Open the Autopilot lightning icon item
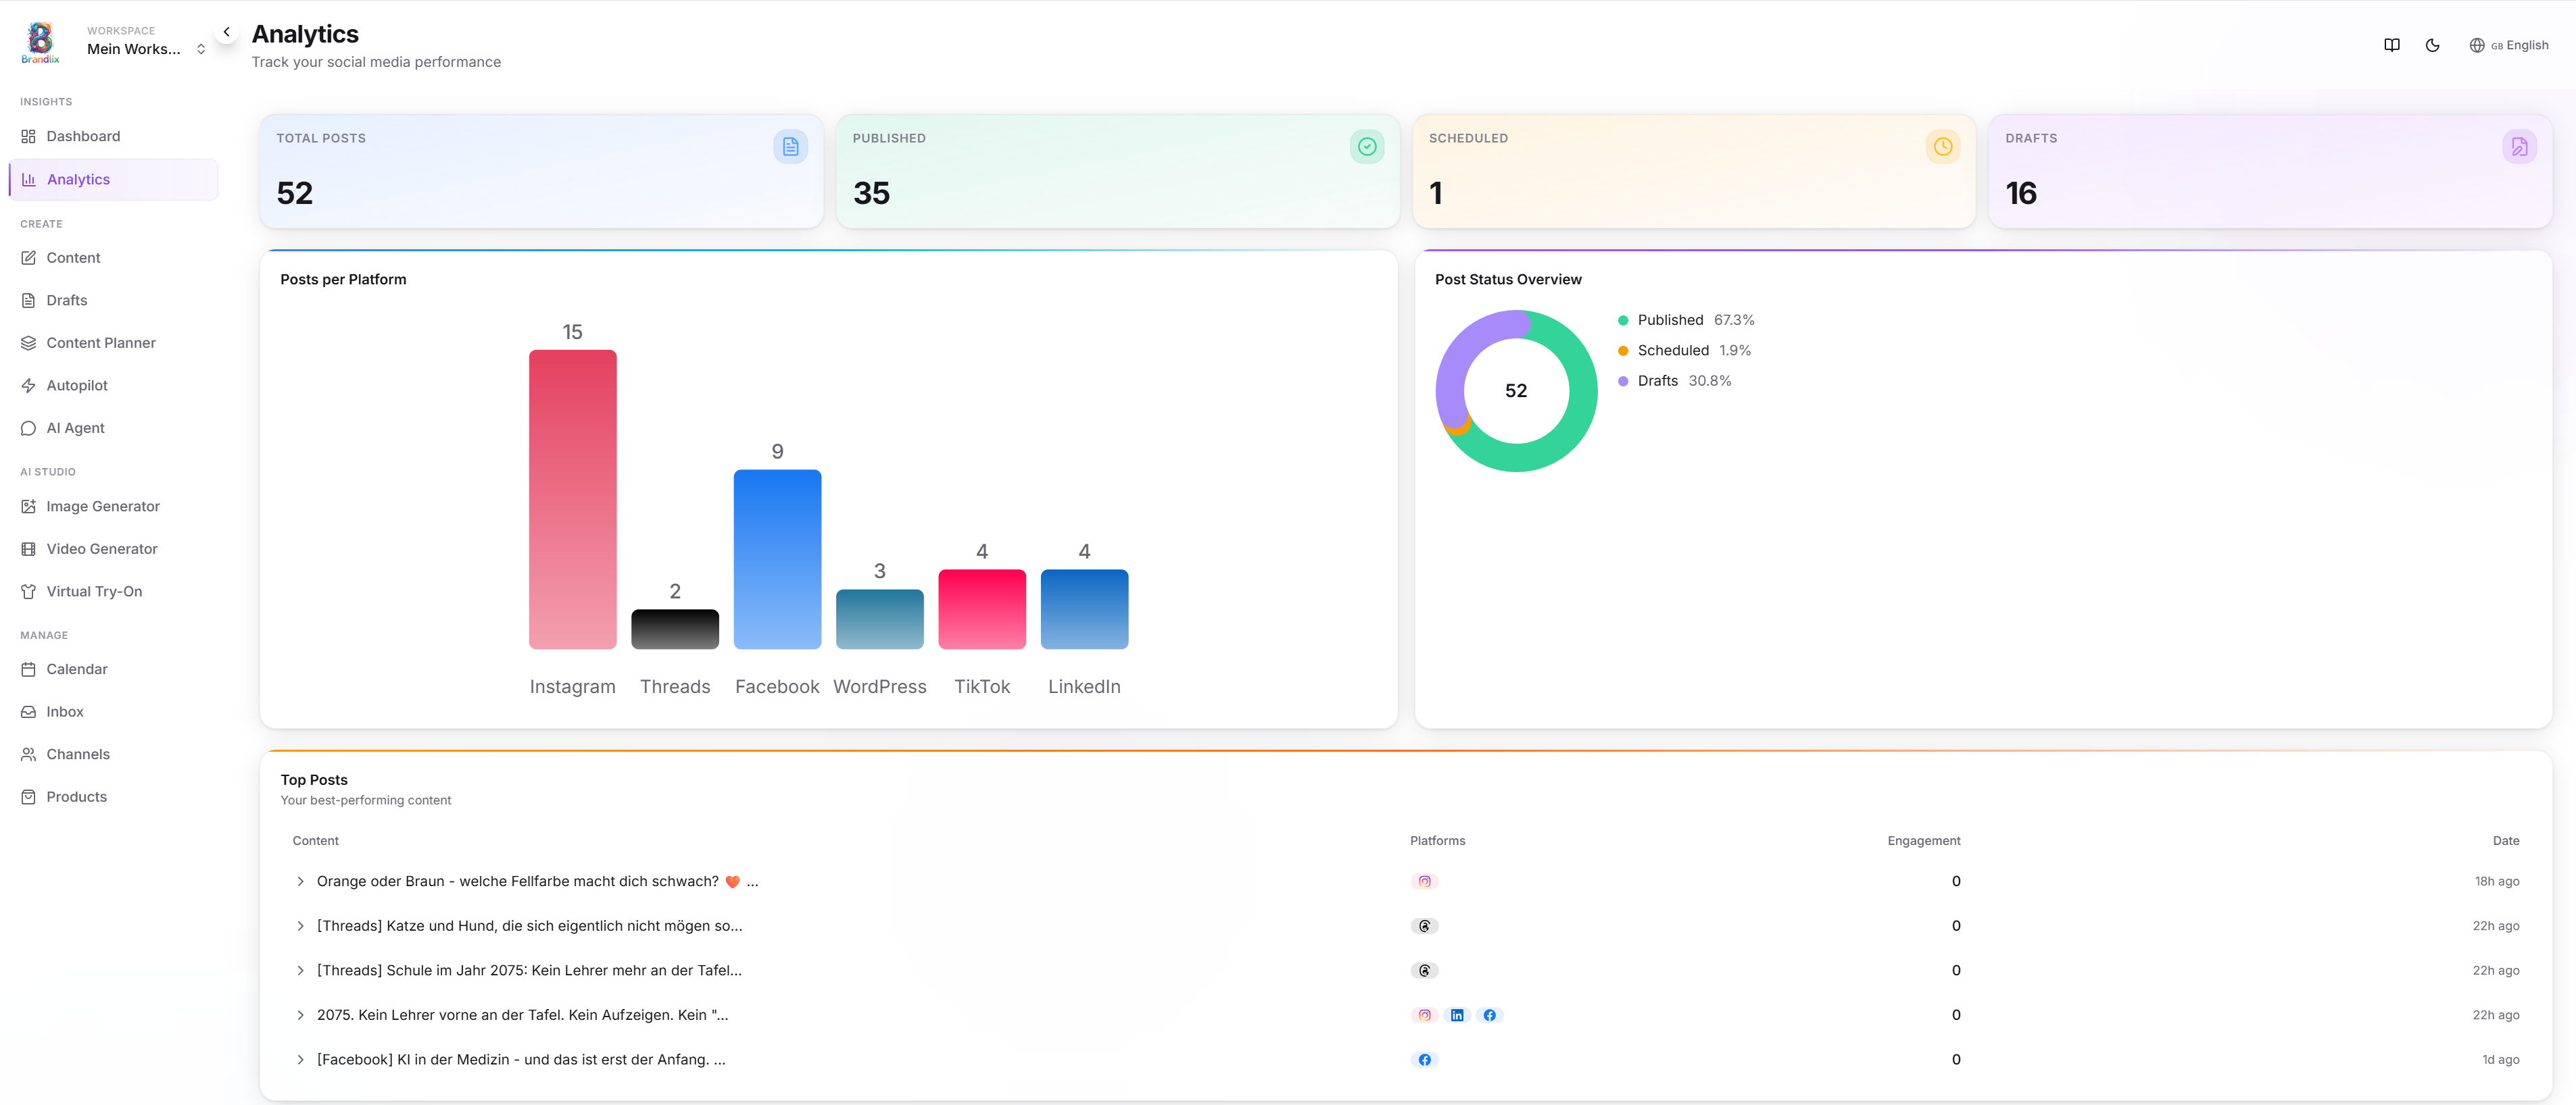 coord(76,386)
